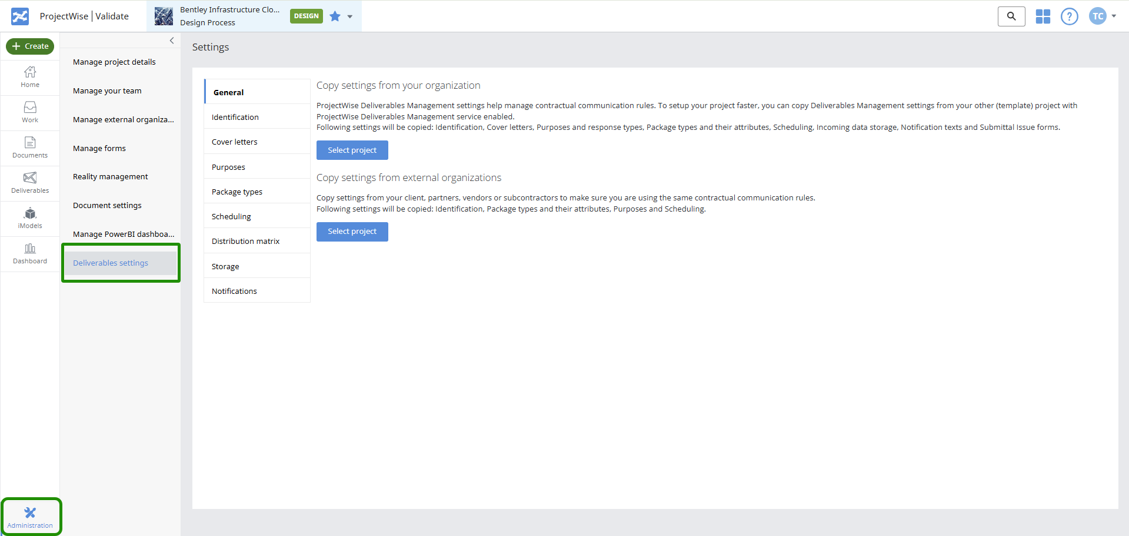Screen dimensions: 1129x536
Task: Open the Administration panel
Action: point(30,517)
